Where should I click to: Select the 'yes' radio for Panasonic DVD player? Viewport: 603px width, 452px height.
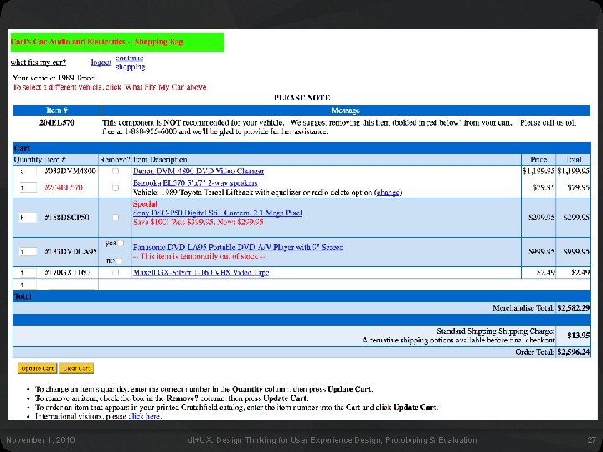pos(121,244)
